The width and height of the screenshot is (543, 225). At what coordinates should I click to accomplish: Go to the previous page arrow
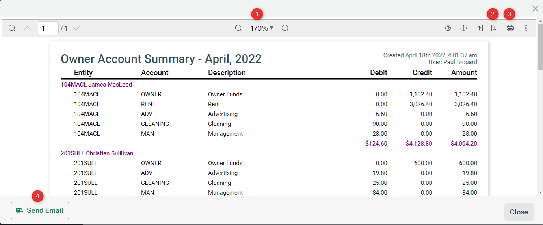28,28
